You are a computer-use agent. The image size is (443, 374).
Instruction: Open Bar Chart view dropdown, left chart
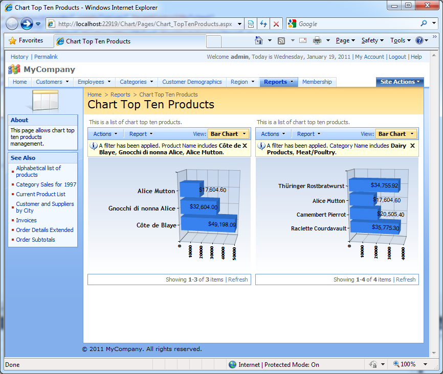click(x=228, y=134)
